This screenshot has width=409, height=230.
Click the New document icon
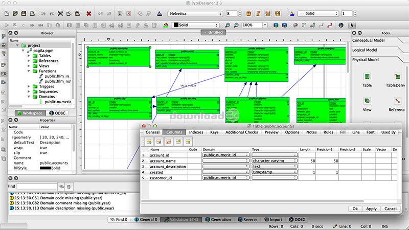(x=7, y=14)
